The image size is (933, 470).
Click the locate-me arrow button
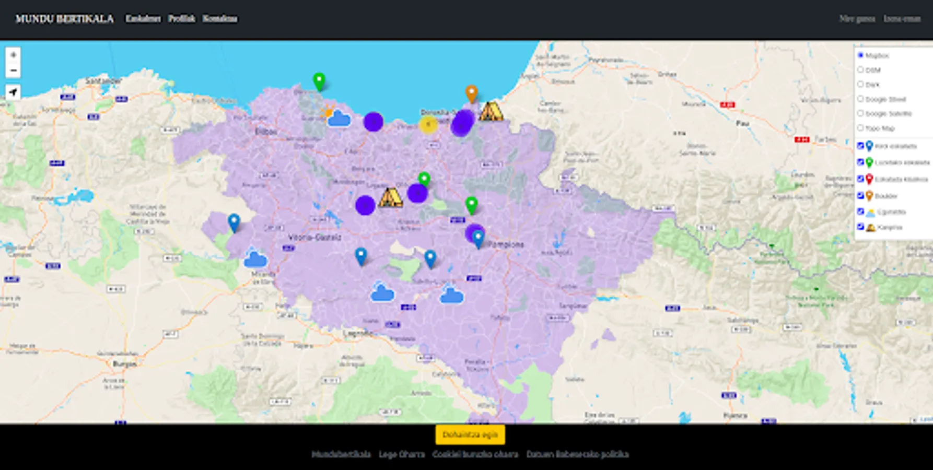point(13,92)
